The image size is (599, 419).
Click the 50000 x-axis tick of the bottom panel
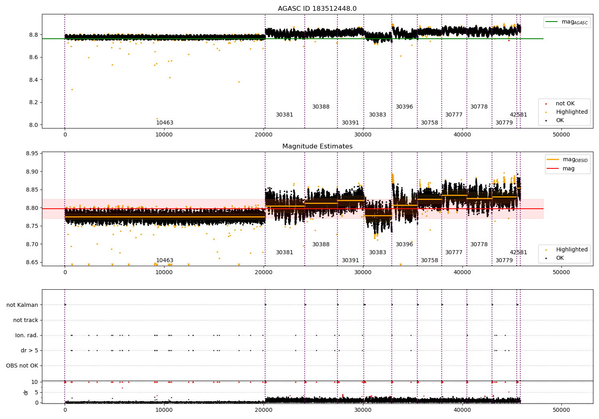point(561,410)
